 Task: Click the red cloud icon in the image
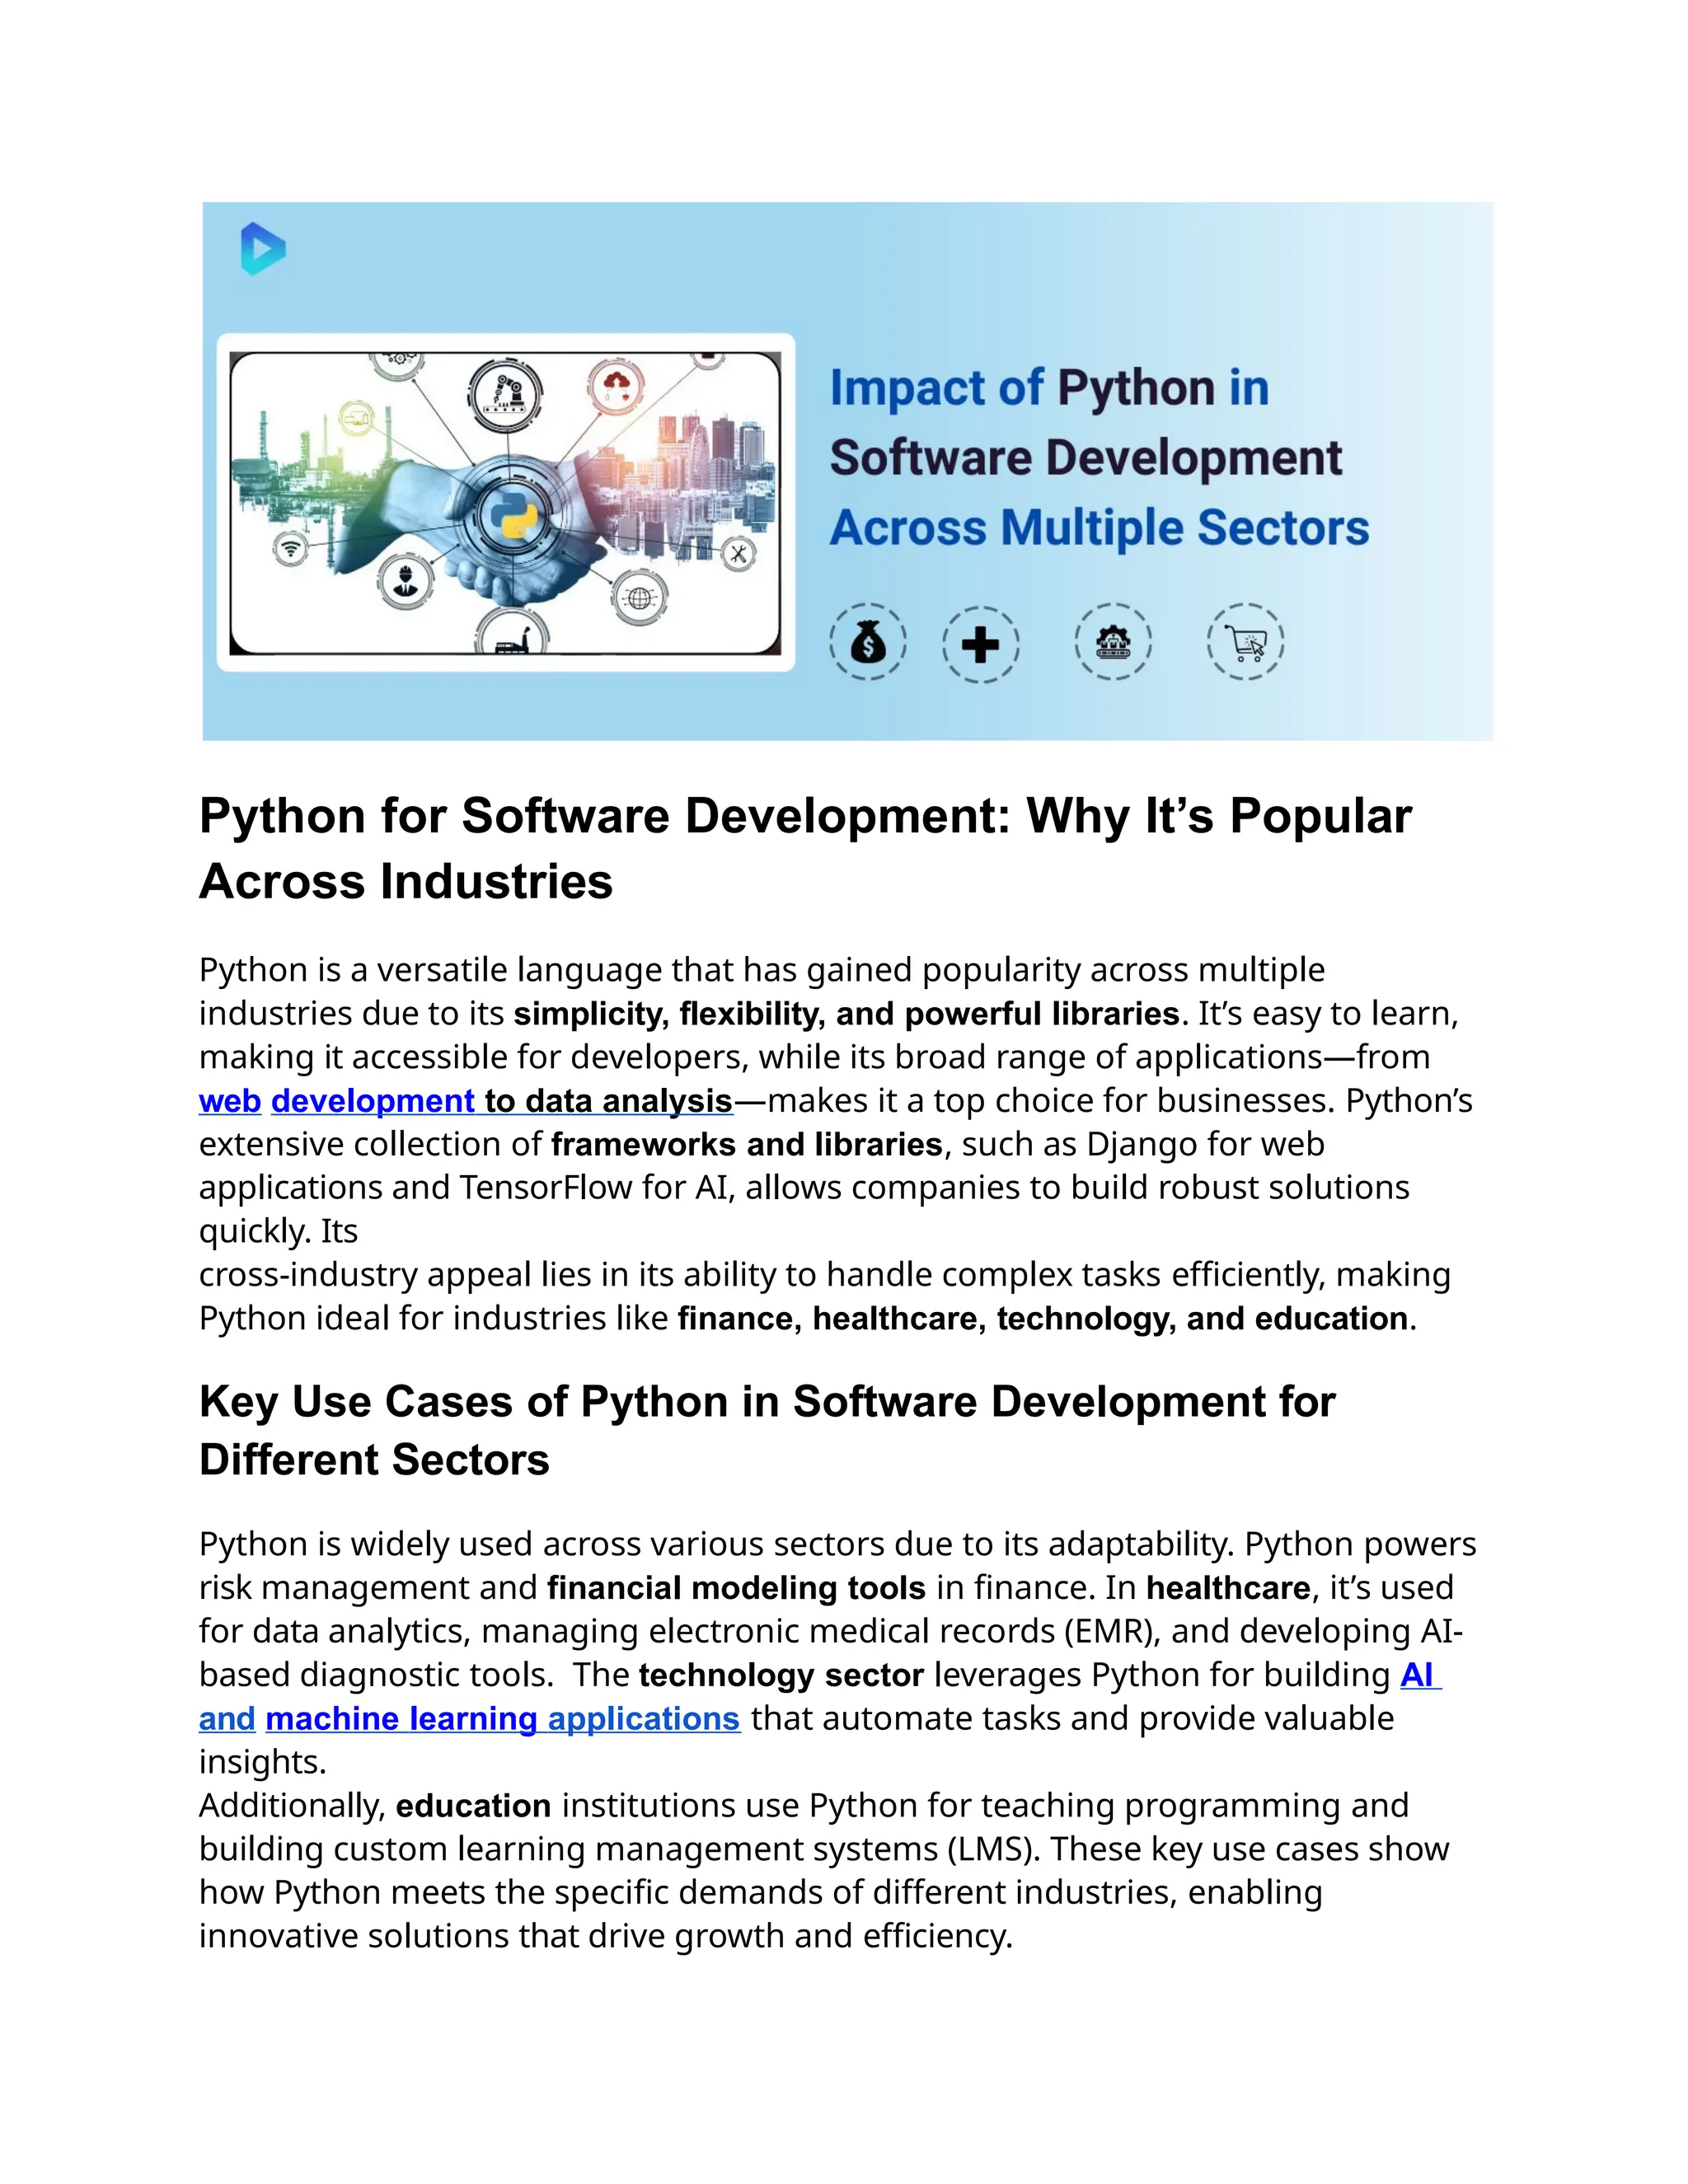(617, 387)
